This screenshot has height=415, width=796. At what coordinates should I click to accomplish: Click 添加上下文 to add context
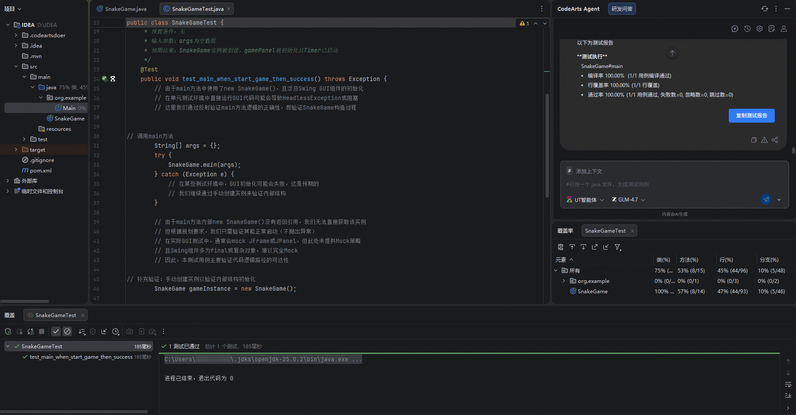click(589, 171)
